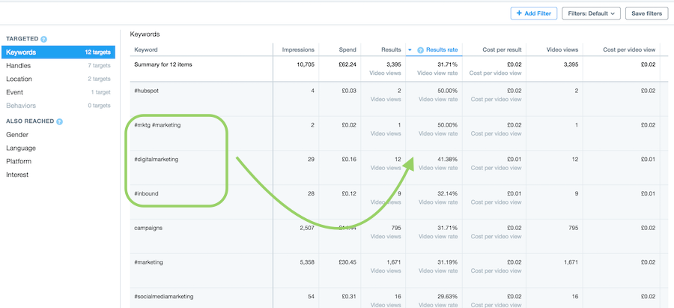Sort by the Keyword column header
This screenshot has width=674, height=308.
click(x=146, y=50)
